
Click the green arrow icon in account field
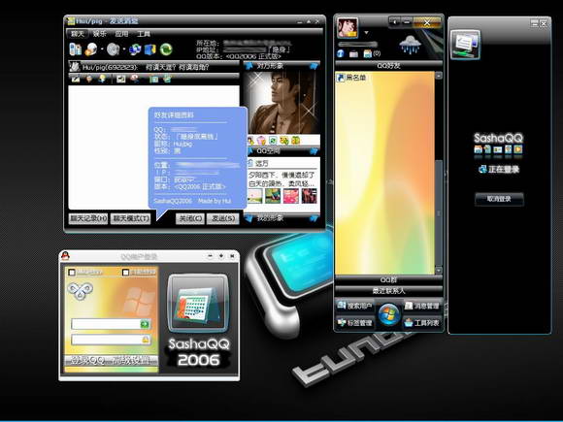tap(145, 324)
